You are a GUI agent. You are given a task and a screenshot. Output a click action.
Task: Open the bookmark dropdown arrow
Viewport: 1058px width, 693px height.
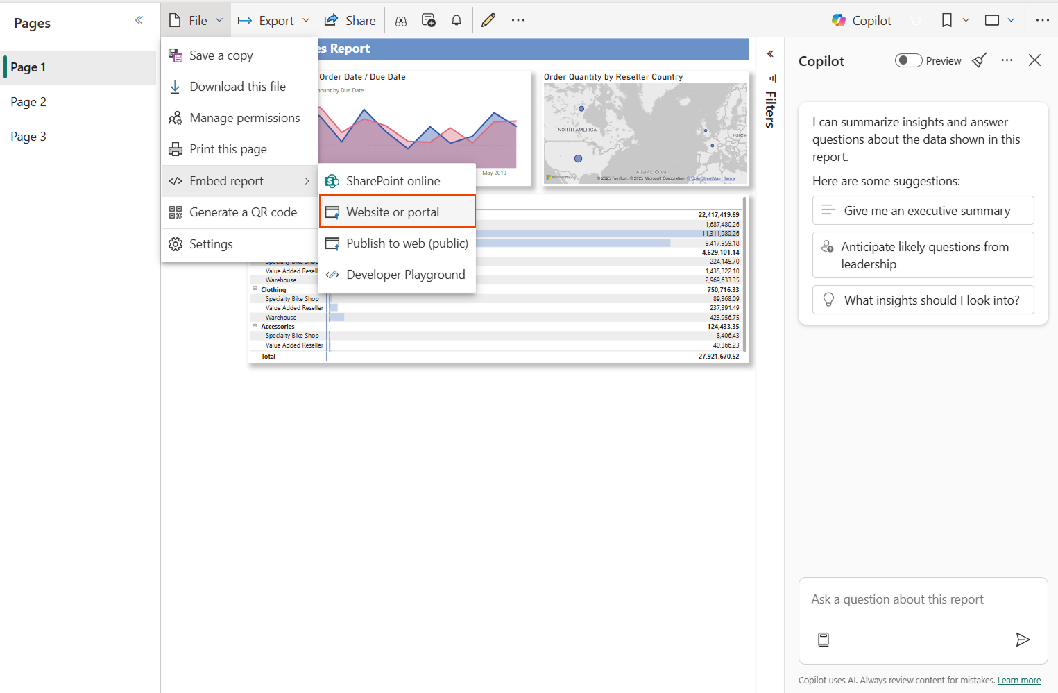pos(966,21)
